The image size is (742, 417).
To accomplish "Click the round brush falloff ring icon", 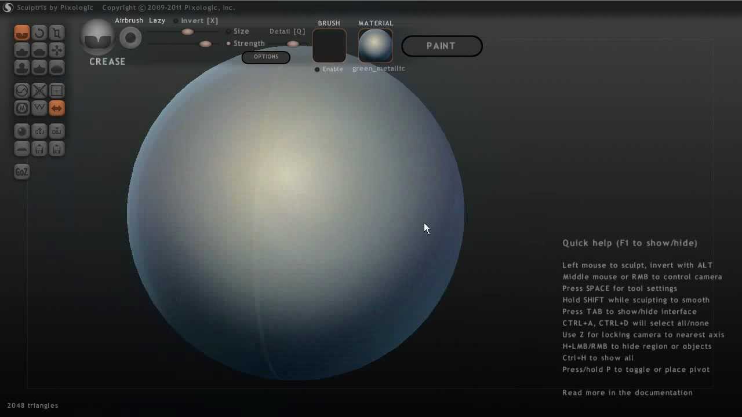I will pyautogui.click(x=130, y=38).
